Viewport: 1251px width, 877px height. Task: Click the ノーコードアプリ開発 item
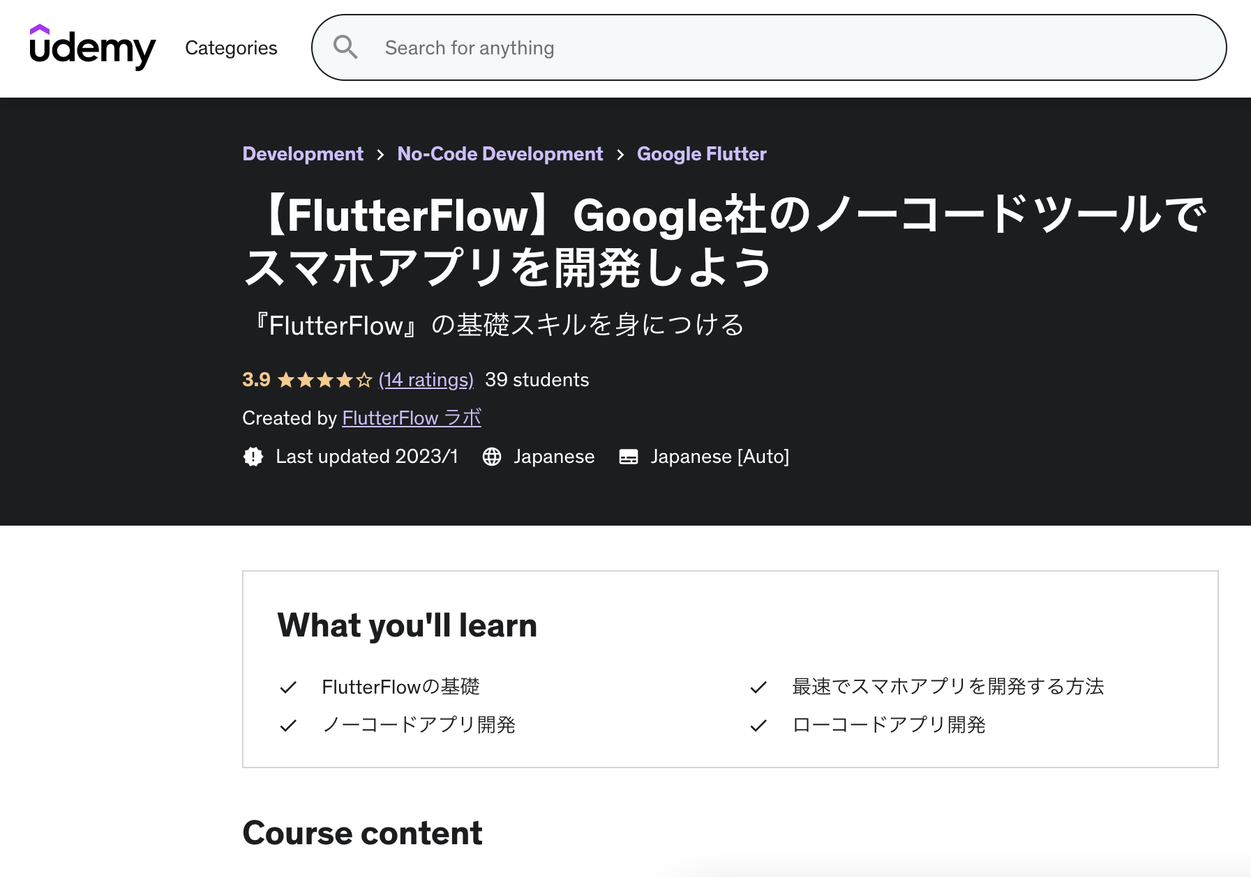point(419,725)
